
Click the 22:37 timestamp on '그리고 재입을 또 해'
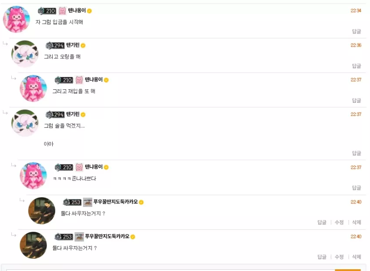click(x=356, y=80)
